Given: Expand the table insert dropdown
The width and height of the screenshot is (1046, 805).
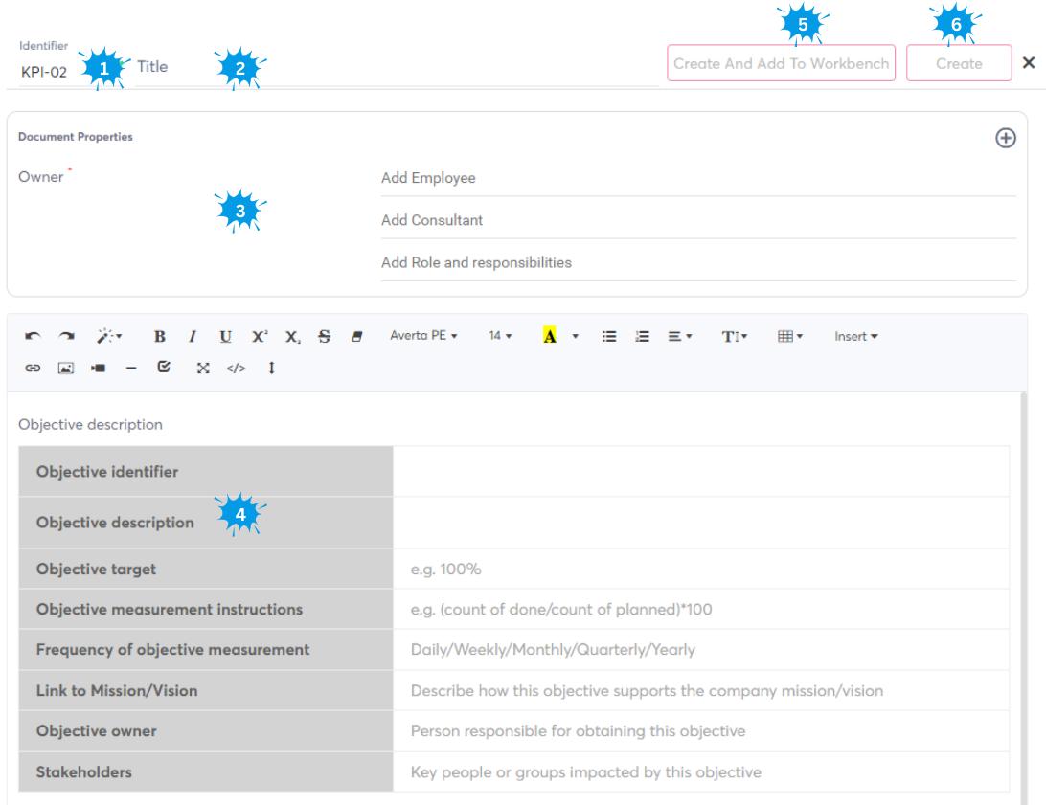Looking at the screenshot, I should (790, 337).
